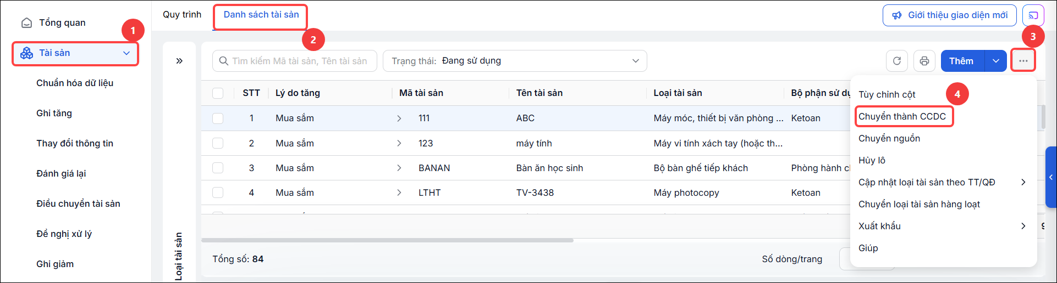The width and height of the screenshot is (1057, 283).
Task: Click the Loại tài sản column header
Action: point(678,93)
